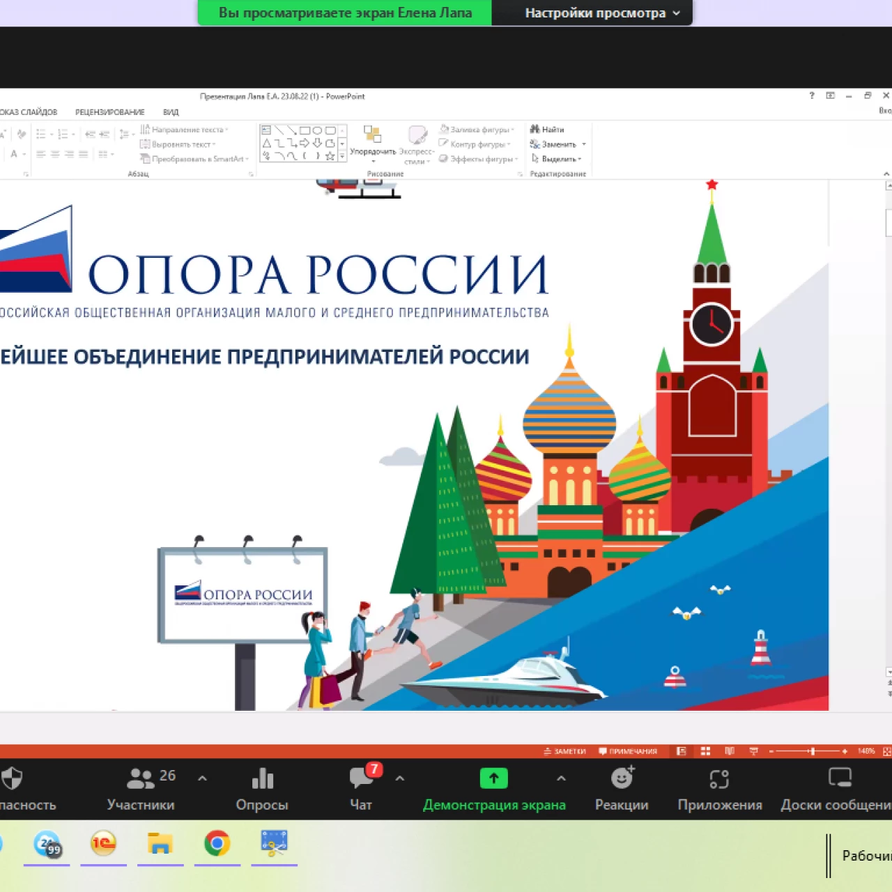Open the Упорядочить arrange tool
This screenshot has height=892, width=892.
click(x=372, y=144)
